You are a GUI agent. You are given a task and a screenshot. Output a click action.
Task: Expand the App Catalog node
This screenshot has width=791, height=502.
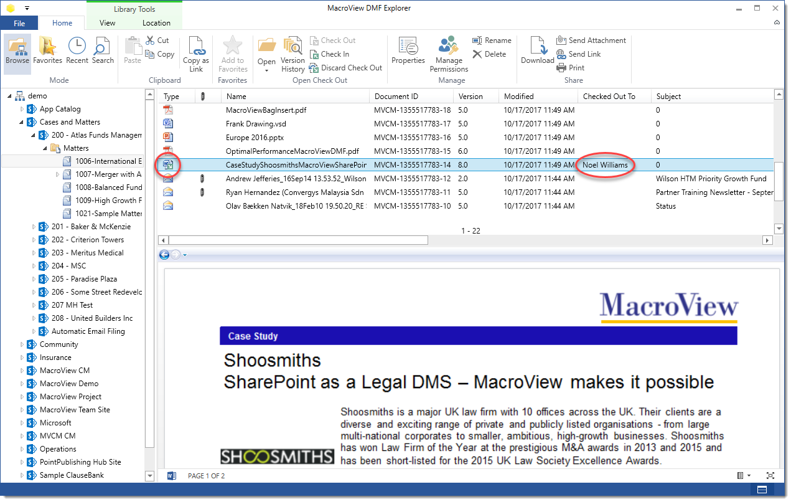22,109
